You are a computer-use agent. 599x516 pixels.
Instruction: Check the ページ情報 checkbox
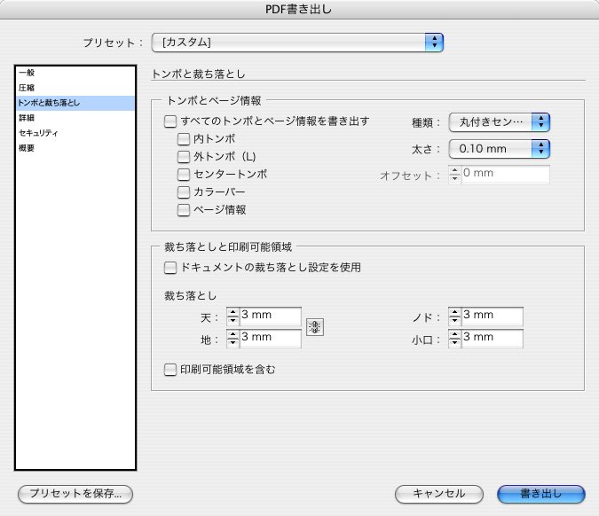pos(184,210)
